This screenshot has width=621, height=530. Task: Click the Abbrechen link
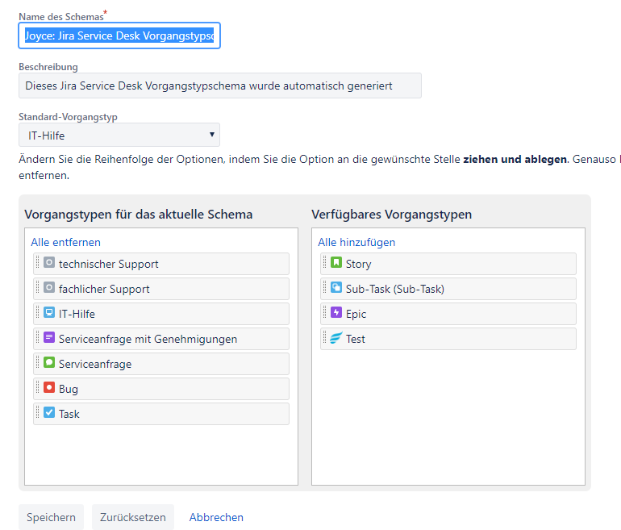(x=216, y=517)
